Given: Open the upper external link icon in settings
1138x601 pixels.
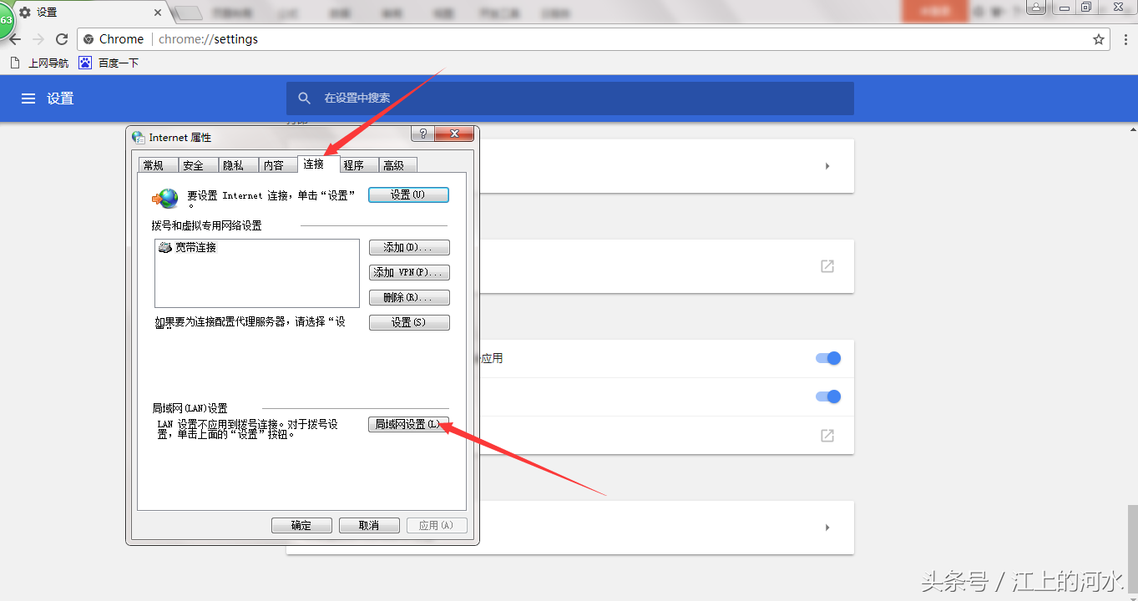Looking at the screenshot, I should click(827, 266).
